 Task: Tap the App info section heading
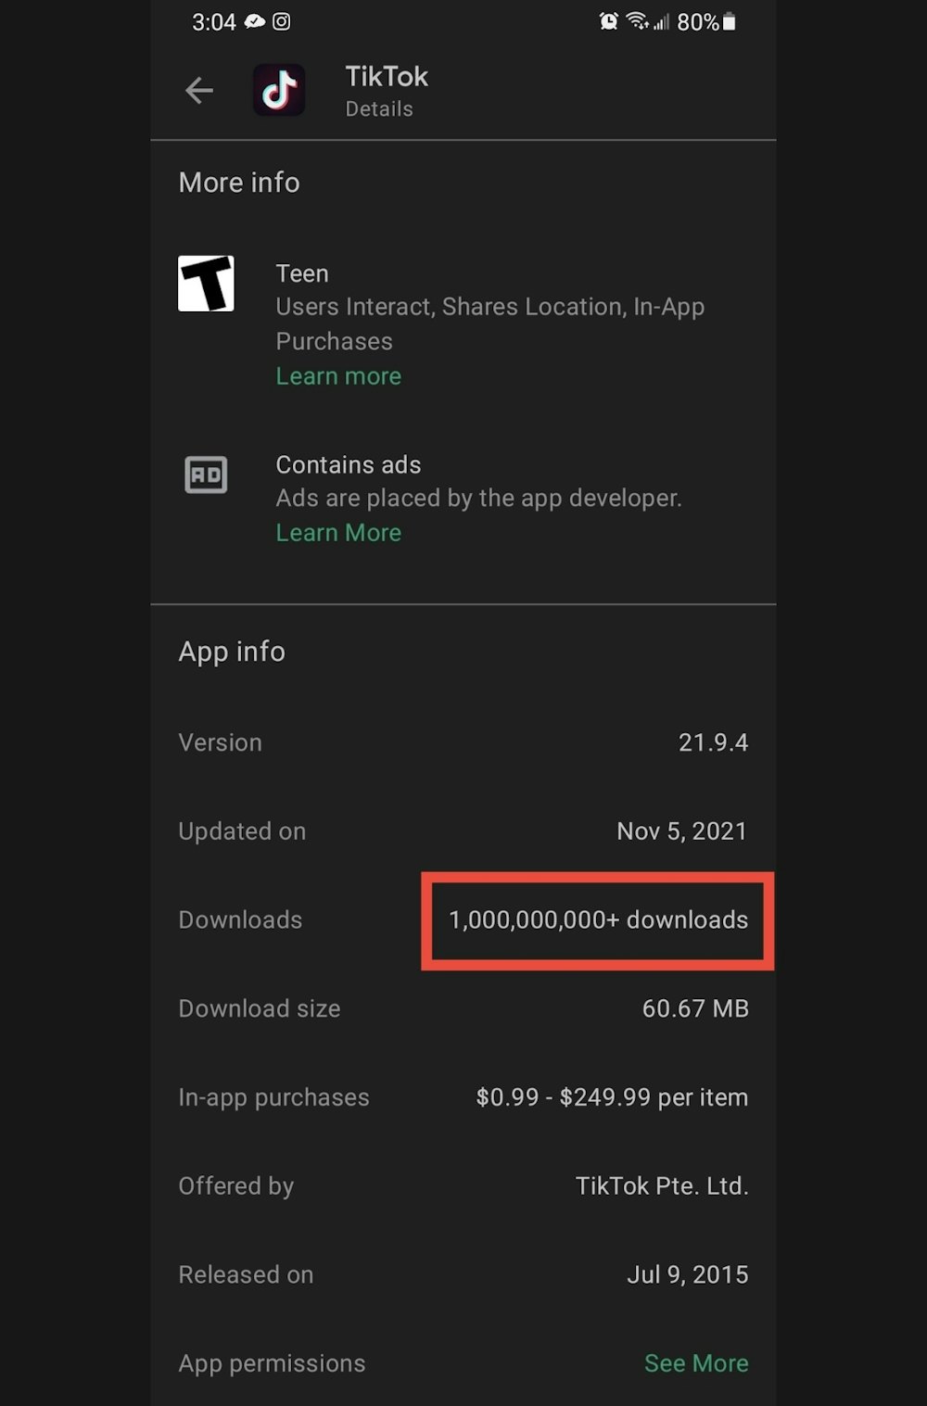pos(232,652)
